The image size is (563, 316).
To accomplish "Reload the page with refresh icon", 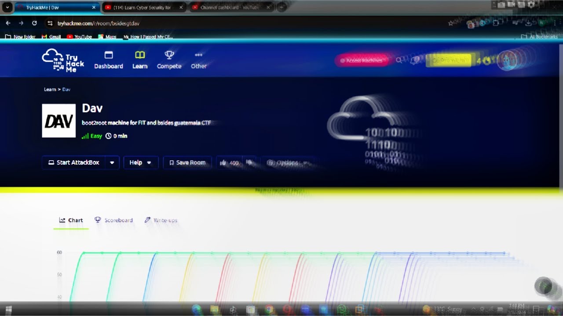I will (34, 23).
